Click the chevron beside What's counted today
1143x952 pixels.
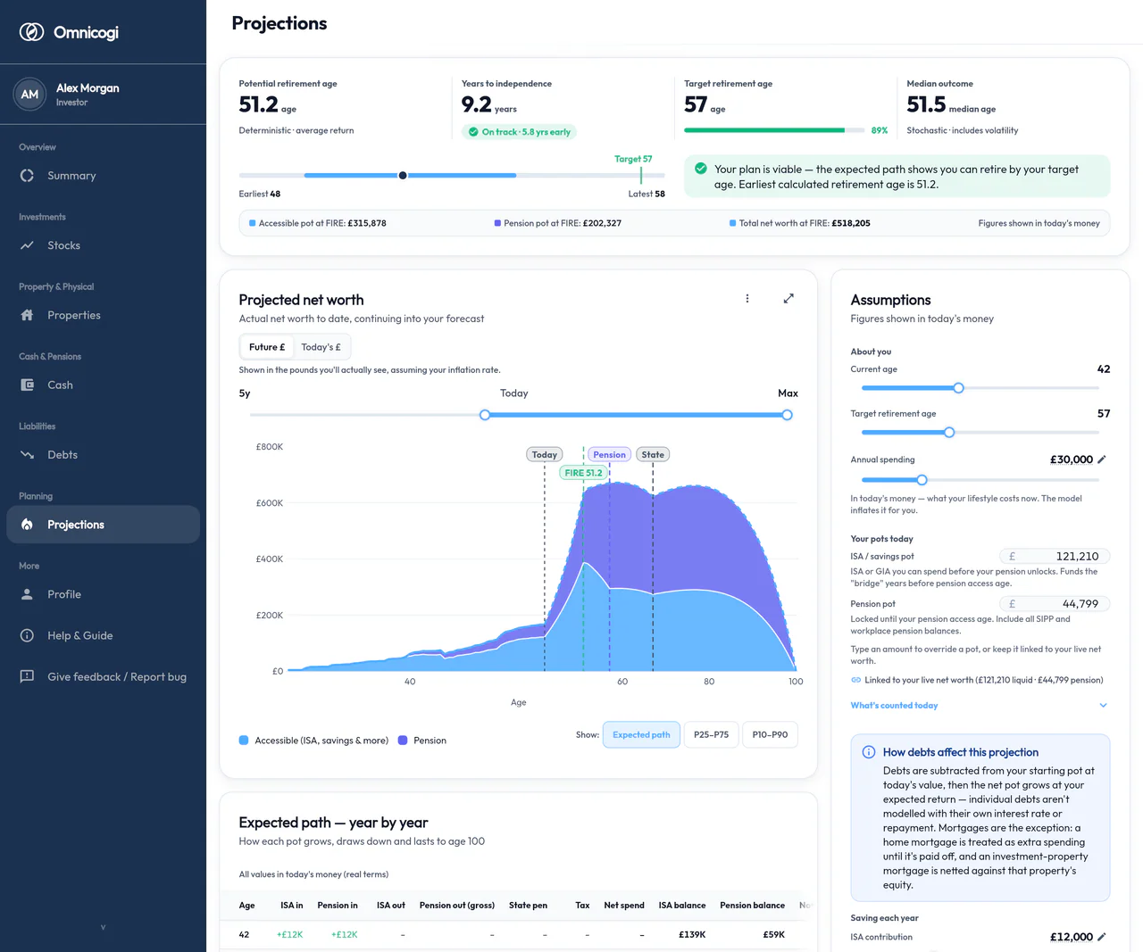(1103, 706)
